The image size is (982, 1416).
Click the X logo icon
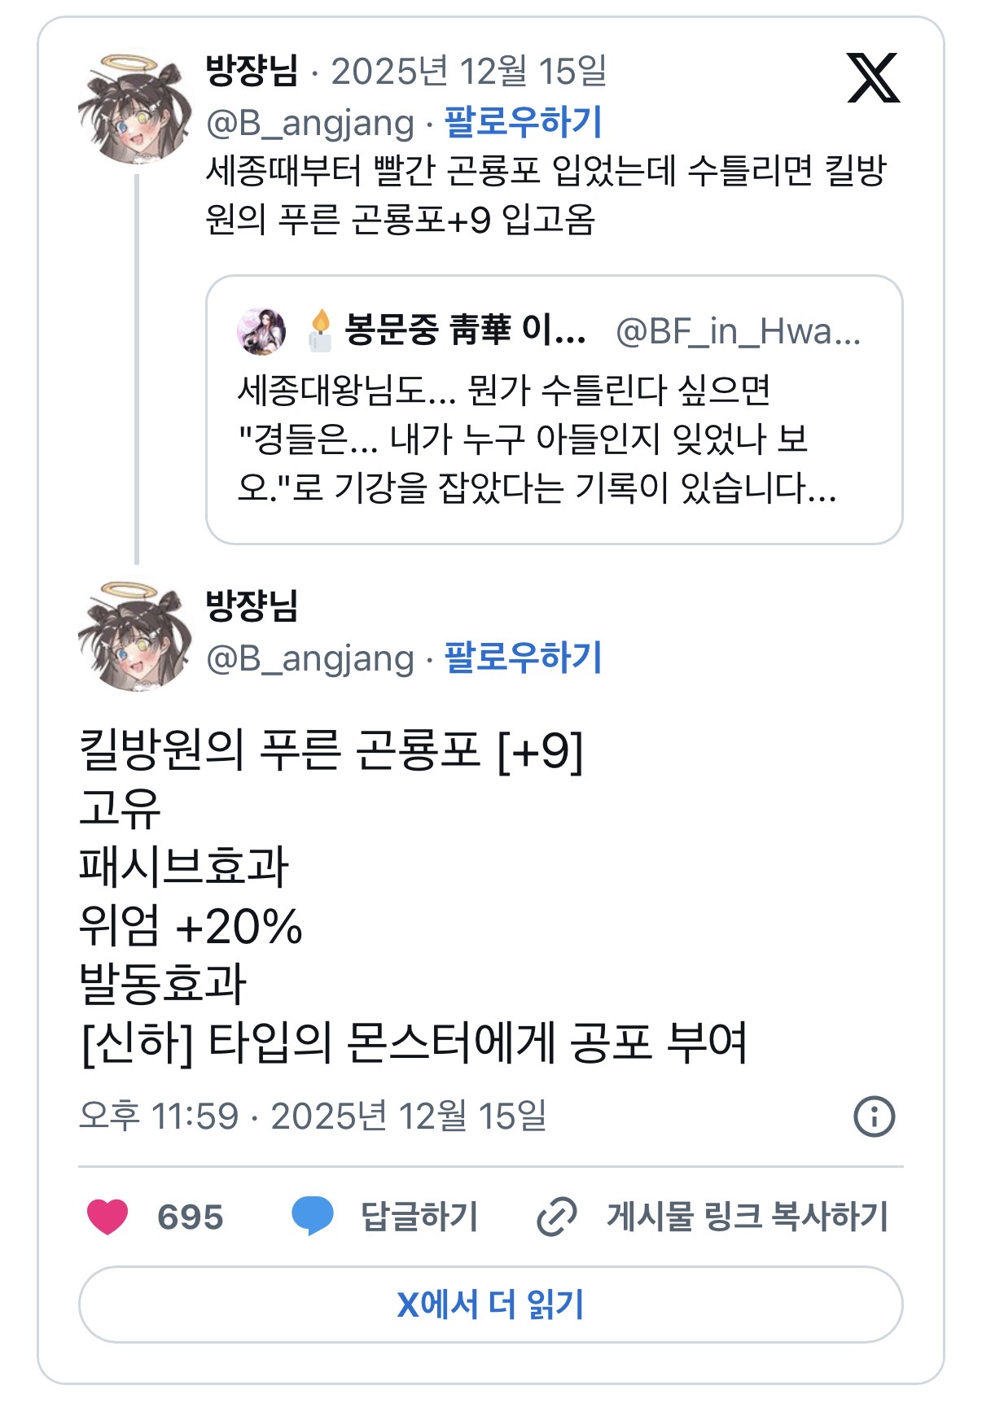(873, 78)
